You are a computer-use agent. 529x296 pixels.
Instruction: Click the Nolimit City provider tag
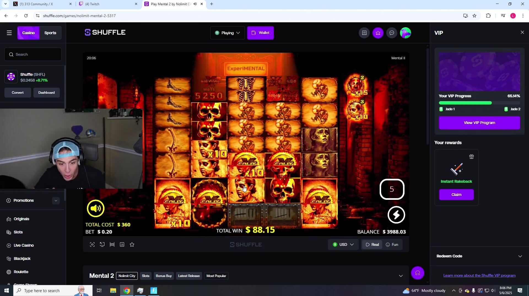(x=127, y=276)
